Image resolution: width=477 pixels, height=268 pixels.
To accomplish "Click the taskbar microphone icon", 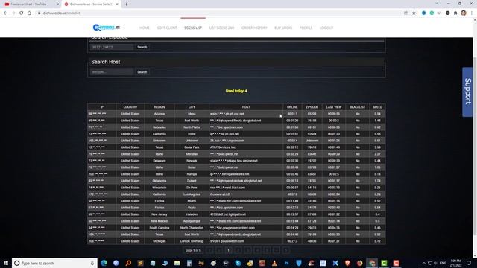I will point(92,263).
